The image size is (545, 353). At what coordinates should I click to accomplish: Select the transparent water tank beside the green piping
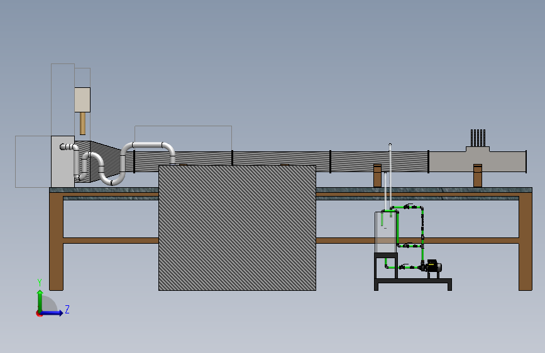tap(386, 232)
